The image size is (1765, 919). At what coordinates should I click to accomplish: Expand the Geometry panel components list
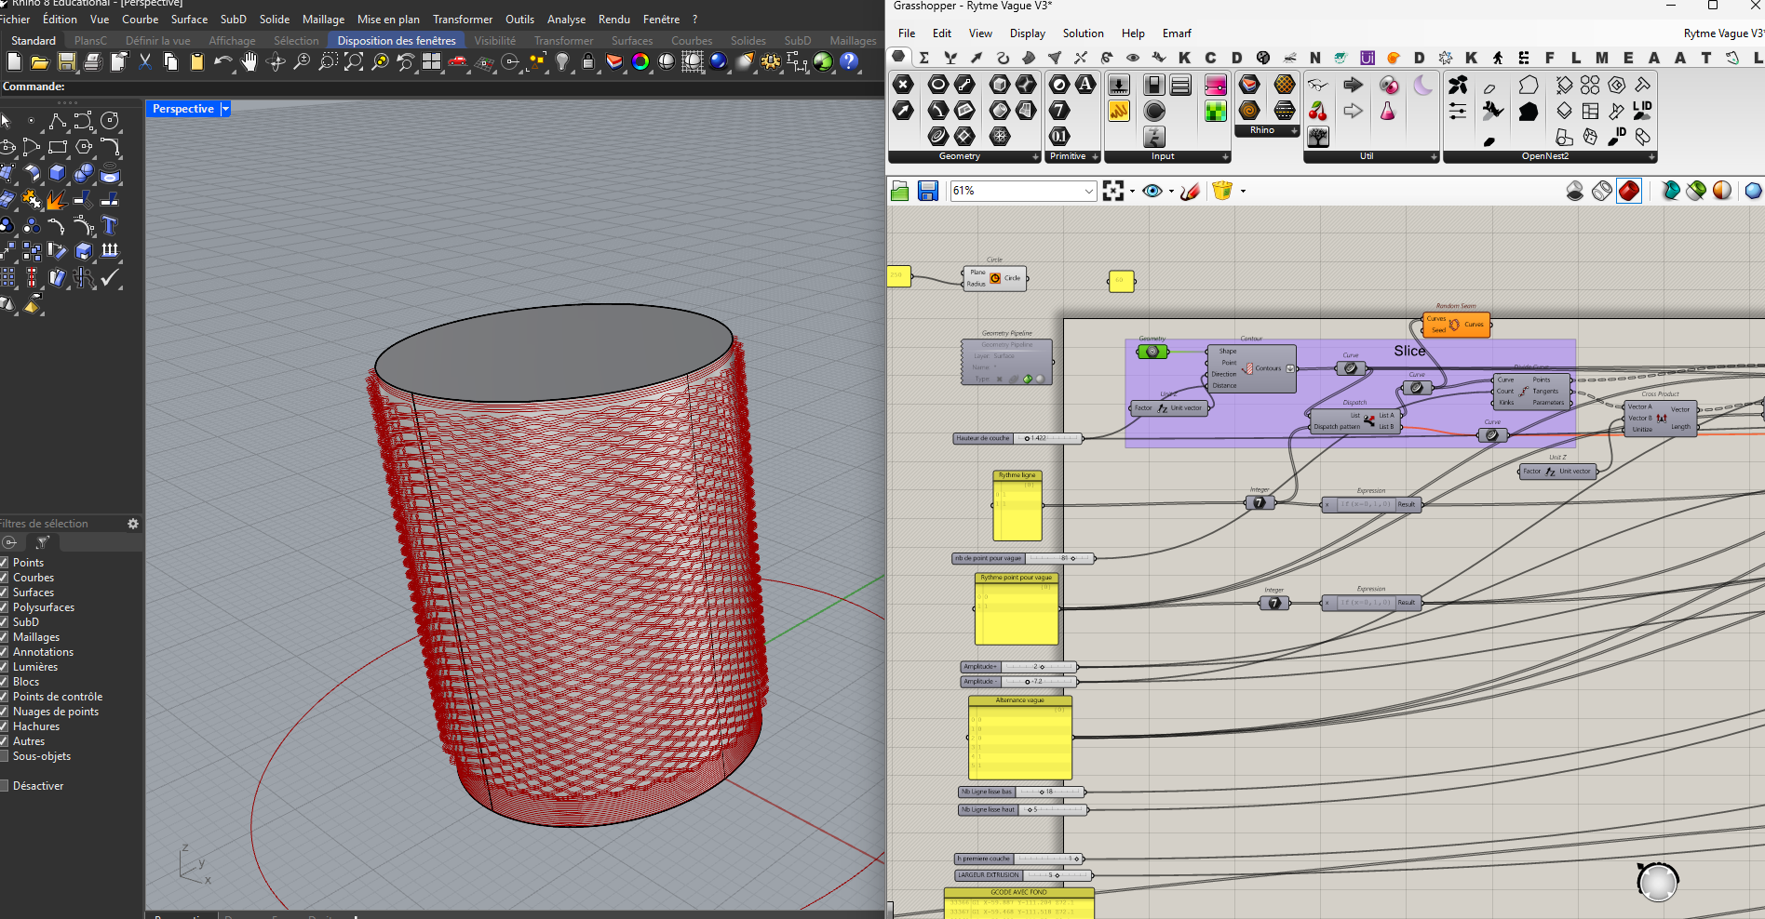click(x=1035, y=157)
